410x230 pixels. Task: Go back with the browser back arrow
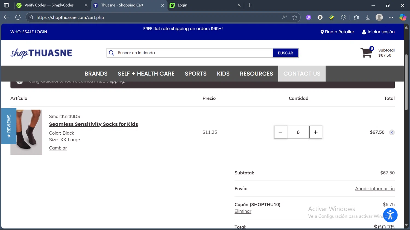[x=6, y=17]
